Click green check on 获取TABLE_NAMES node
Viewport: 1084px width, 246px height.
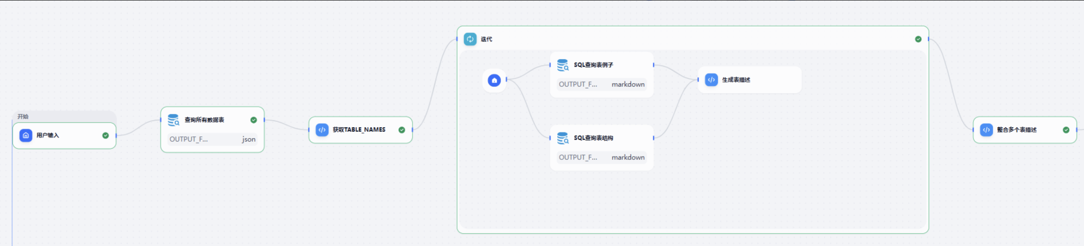[402, 130]
